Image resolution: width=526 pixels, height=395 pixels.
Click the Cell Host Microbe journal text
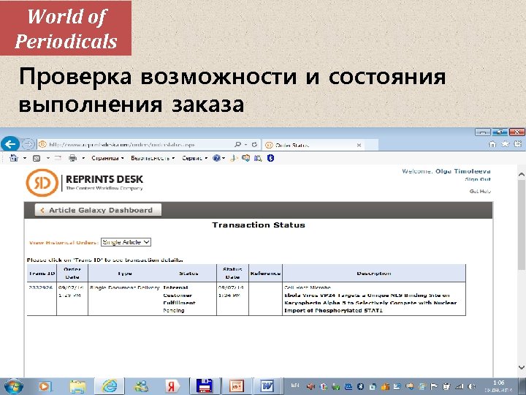click(308, 287)
